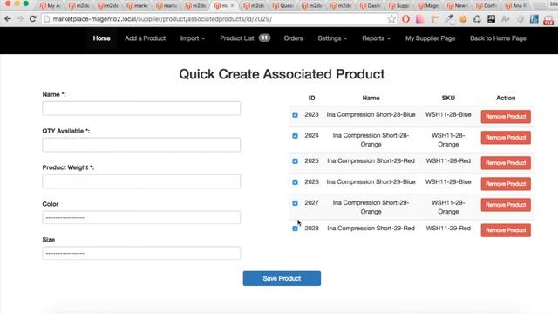Click the Name input field

[x=141, y=108]
